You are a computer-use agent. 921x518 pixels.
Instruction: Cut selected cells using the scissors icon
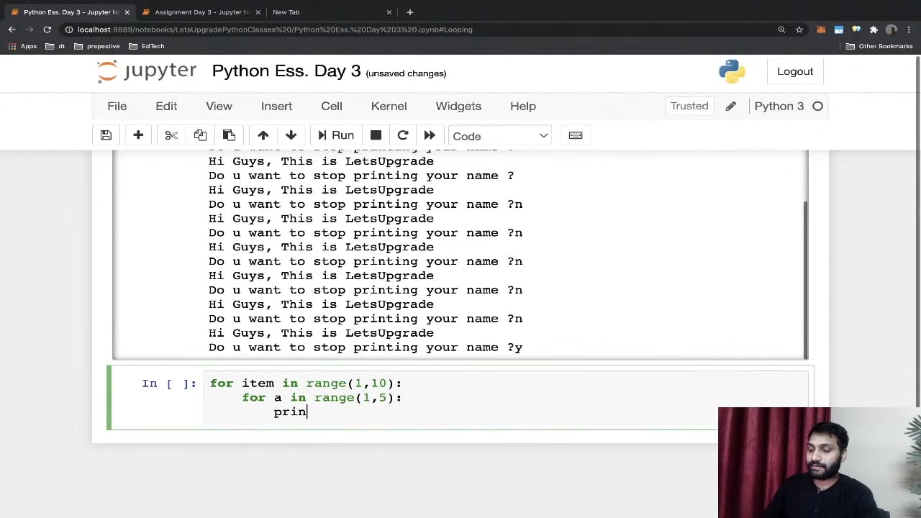pyautogui.click(x=171, y=136)
